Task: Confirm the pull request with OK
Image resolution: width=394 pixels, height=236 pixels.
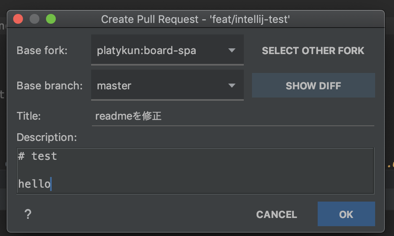Action: coord(346,214)
